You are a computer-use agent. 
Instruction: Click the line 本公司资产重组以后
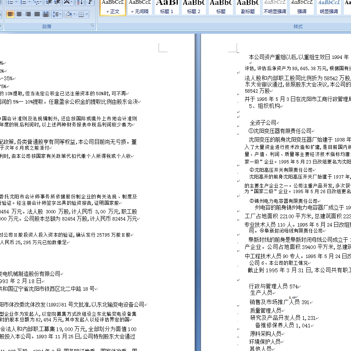click(x=298, y=57)
